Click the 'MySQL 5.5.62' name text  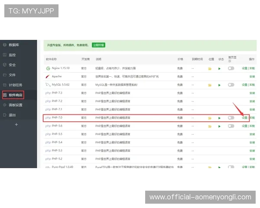[61, 84]
